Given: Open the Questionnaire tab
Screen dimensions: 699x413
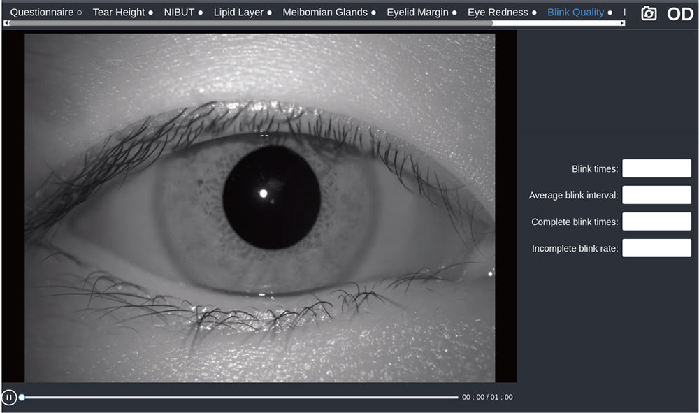Looking at the screenshot, I should [x=46, y=13].
